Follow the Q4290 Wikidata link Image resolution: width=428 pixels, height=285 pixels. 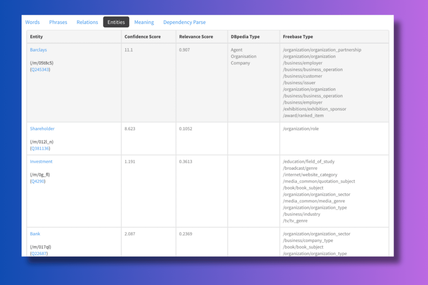tap(38, 181)
